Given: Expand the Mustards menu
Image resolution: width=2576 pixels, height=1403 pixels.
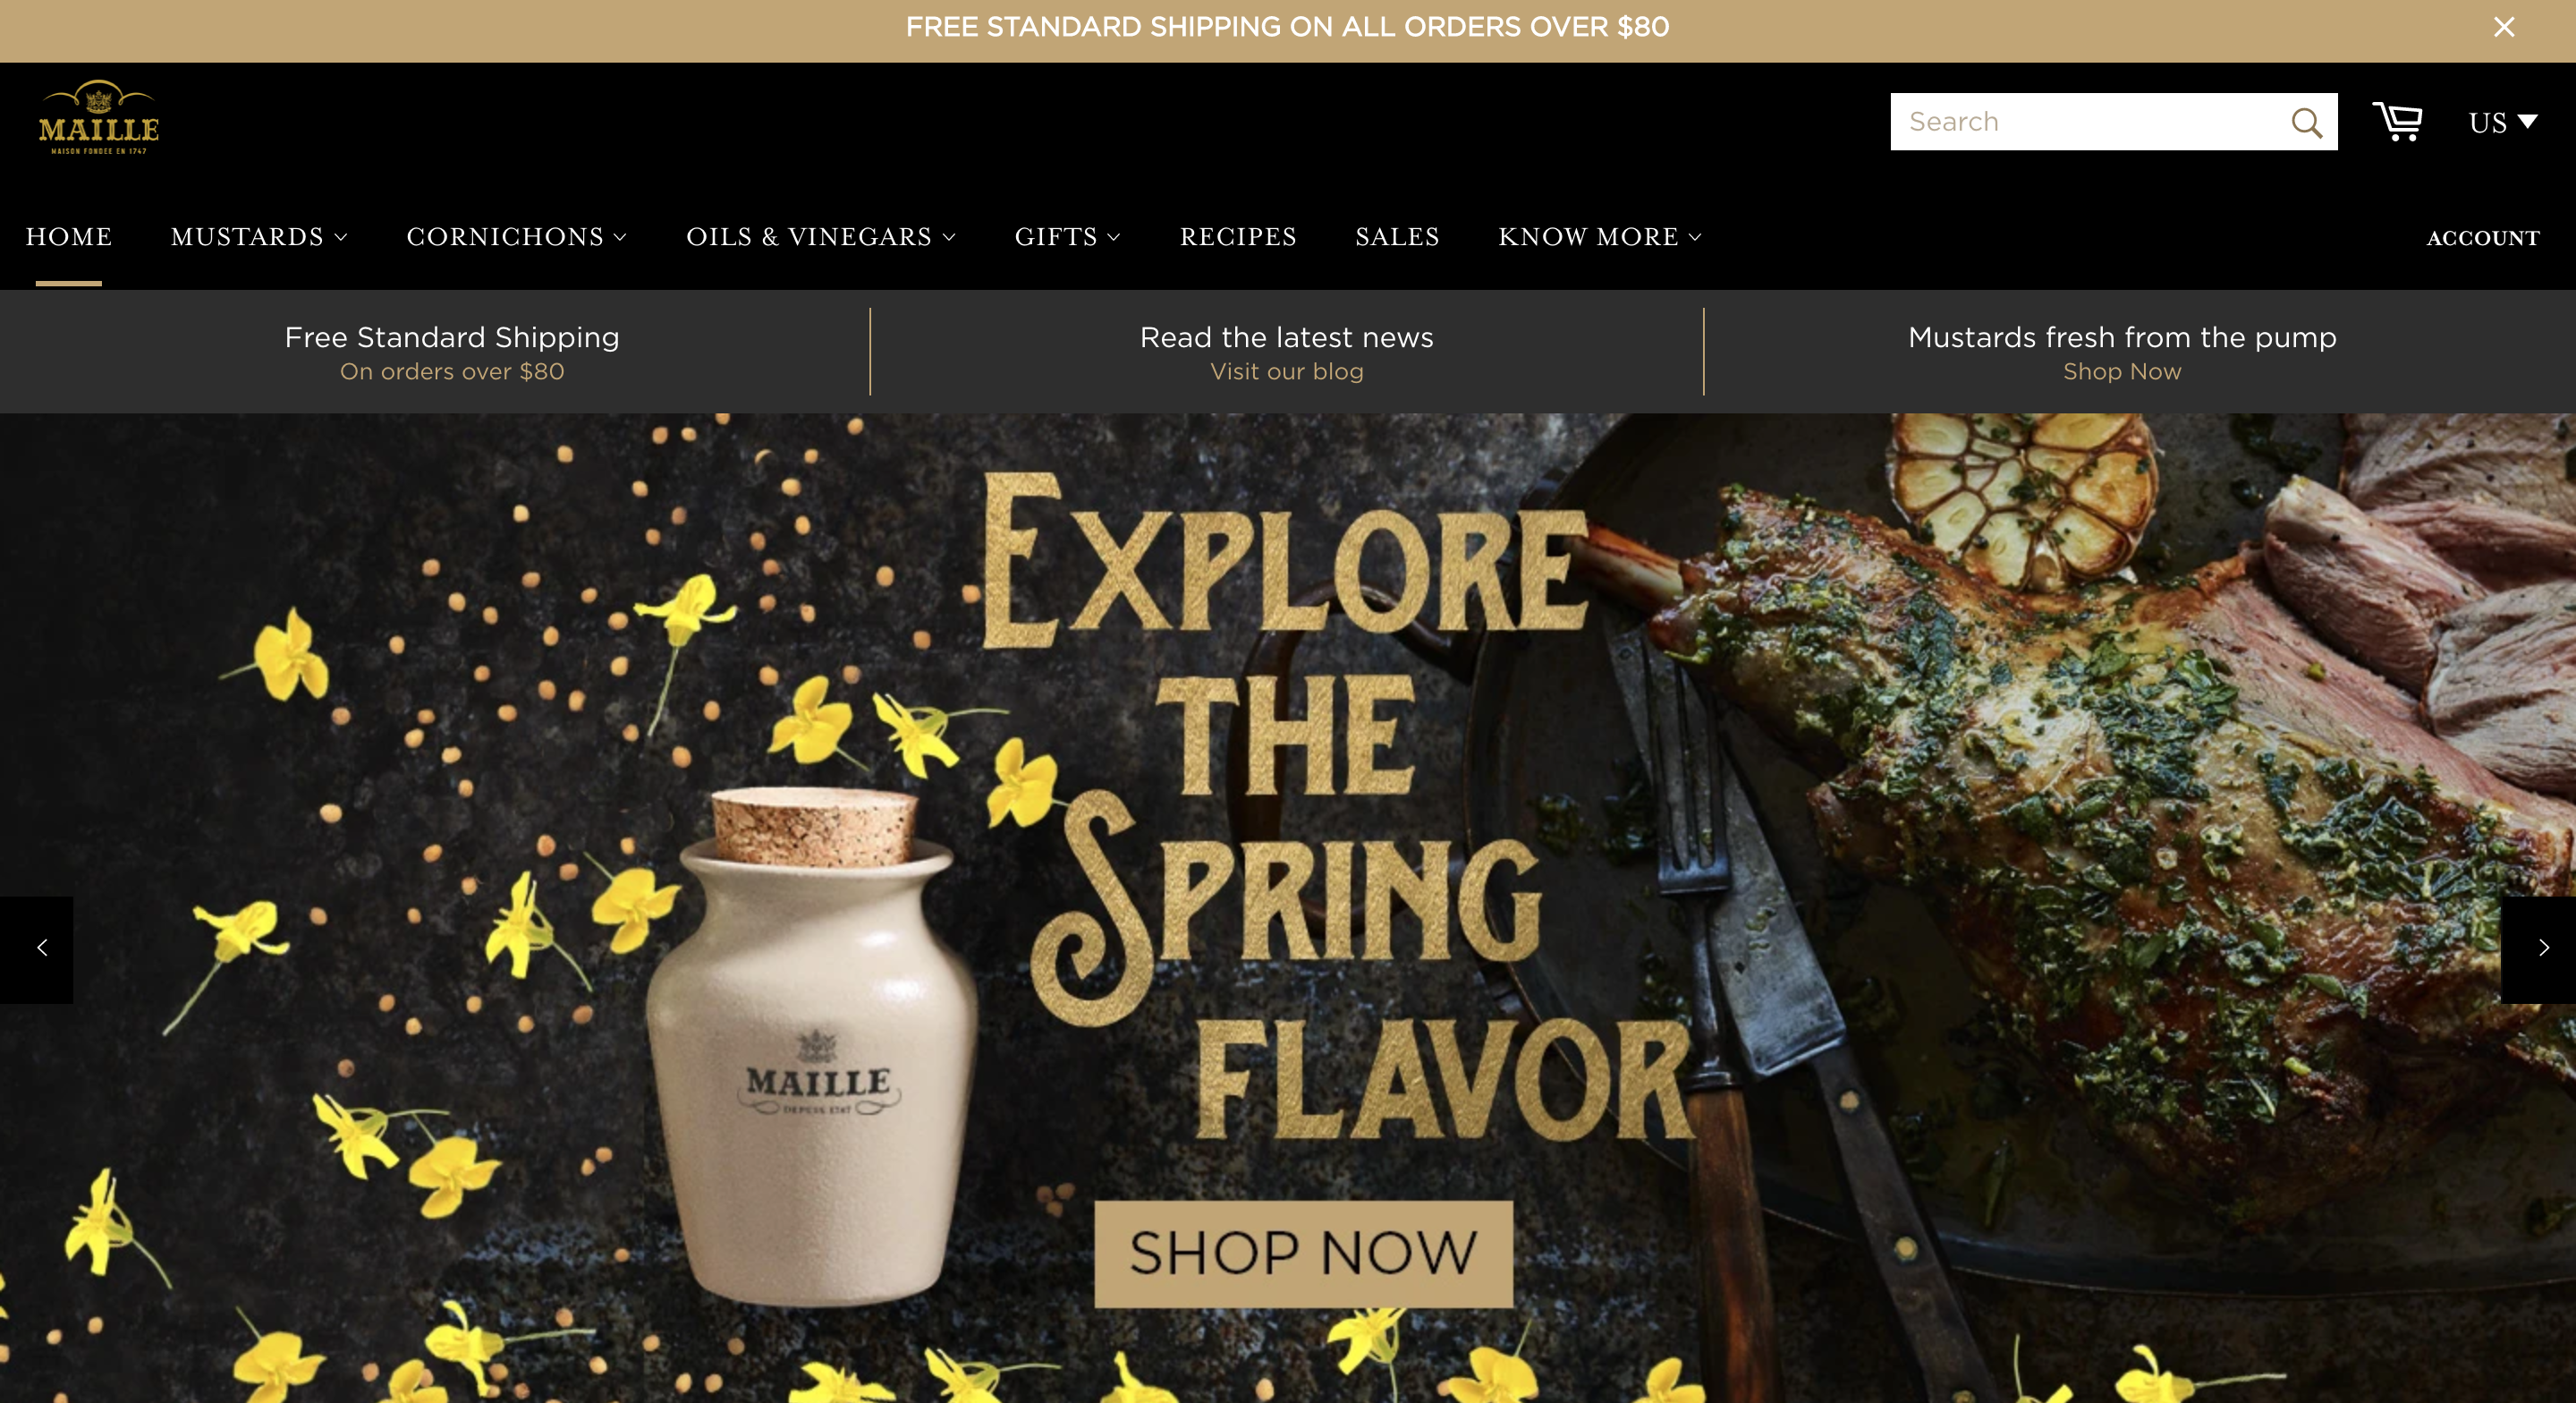Looking at the screenshot, I should 259,237.
